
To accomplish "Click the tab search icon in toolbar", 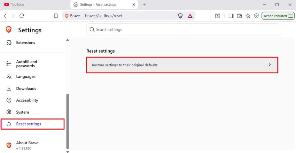I will pyautogui.click(x=217, y=16).
